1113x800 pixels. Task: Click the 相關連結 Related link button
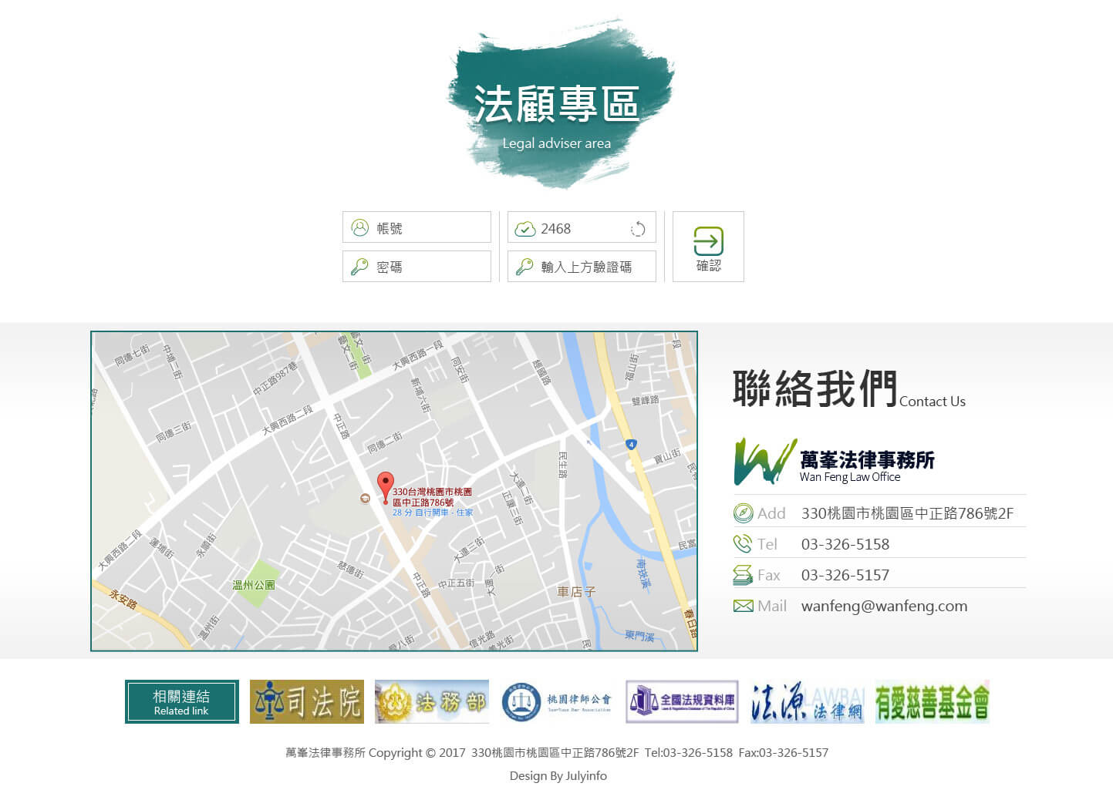click(x=180, y=701)
